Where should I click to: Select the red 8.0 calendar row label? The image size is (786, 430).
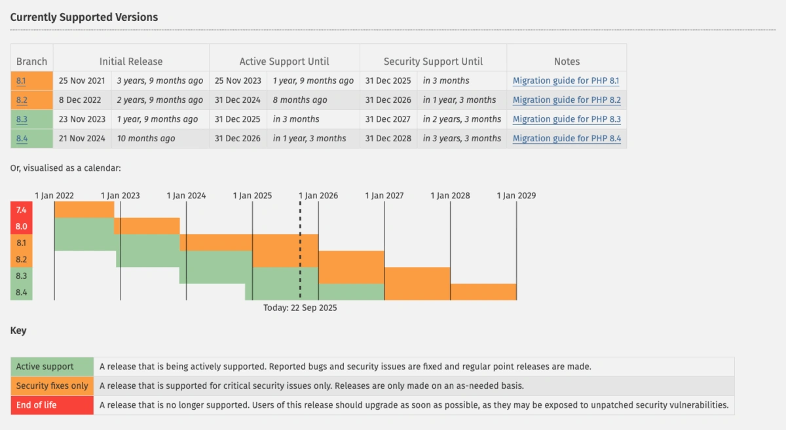pos(22,226)
